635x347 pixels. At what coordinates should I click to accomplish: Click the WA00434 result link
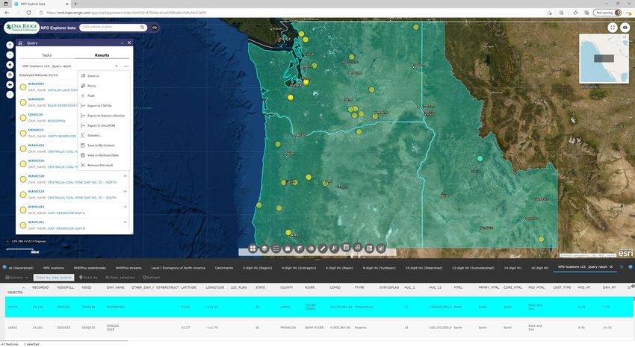tap(36, 146)
